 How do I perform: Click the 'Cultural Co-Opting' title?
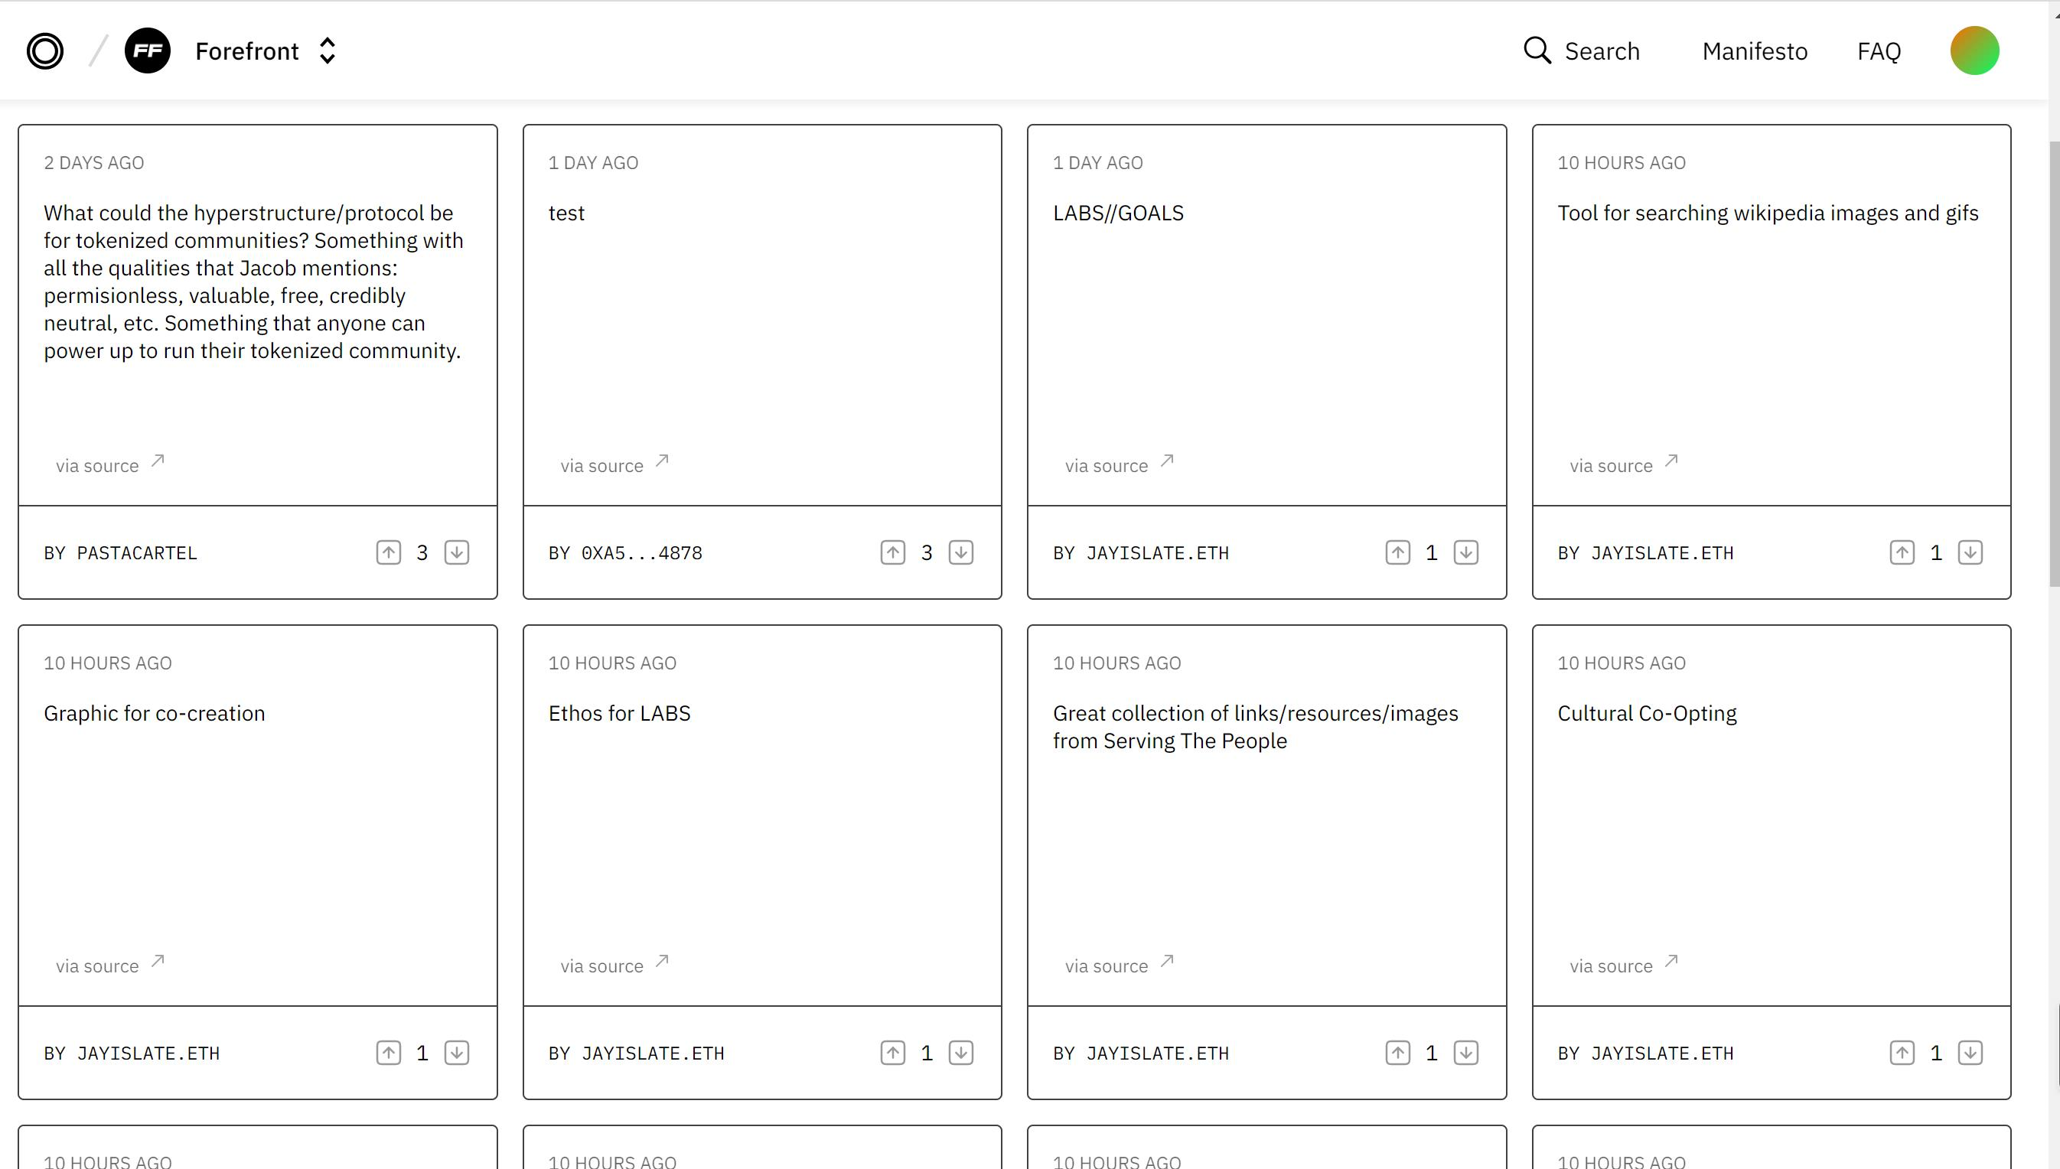click(x=1647, y=713)
